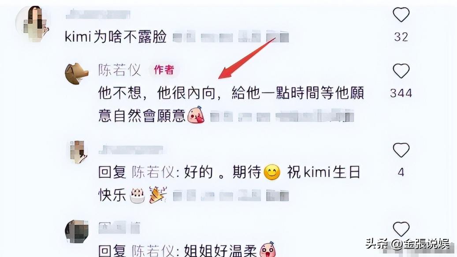The height and width of the screenshot is (257, 457).
Task: Open avatar of the birthday wish commenter
Action: (78, 152)
